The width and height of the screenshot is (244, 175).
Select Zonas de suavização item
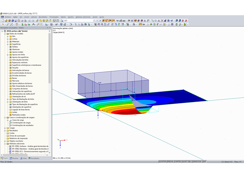(17, 136)
